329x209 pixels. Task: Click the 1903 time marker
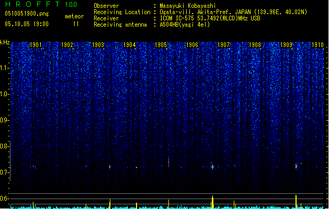pyautogui.click(x=98, y=45)
